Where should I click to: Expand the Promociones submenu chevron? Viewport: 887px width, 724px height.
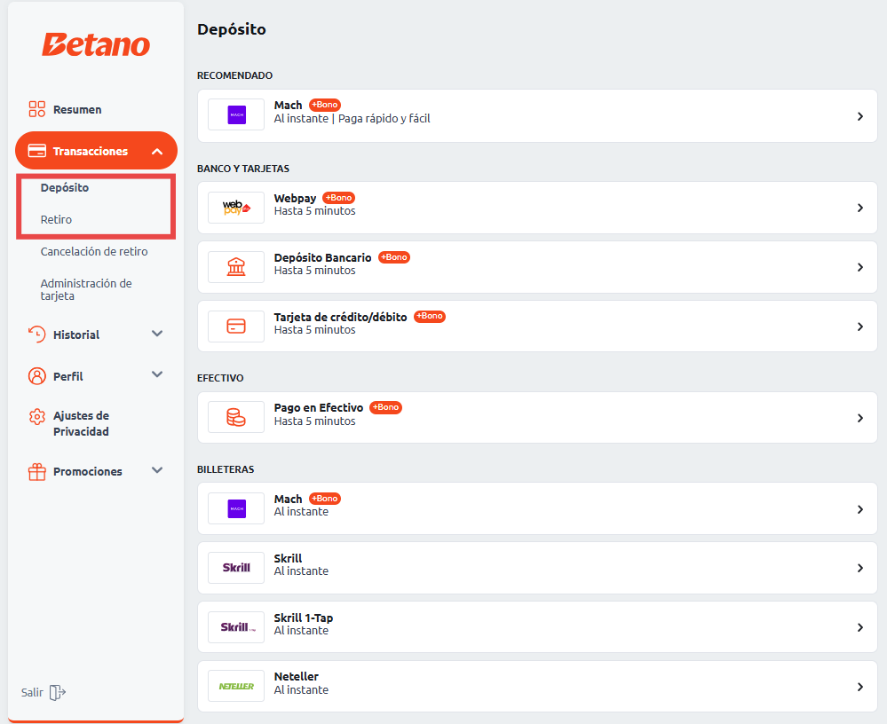[157, 471]
